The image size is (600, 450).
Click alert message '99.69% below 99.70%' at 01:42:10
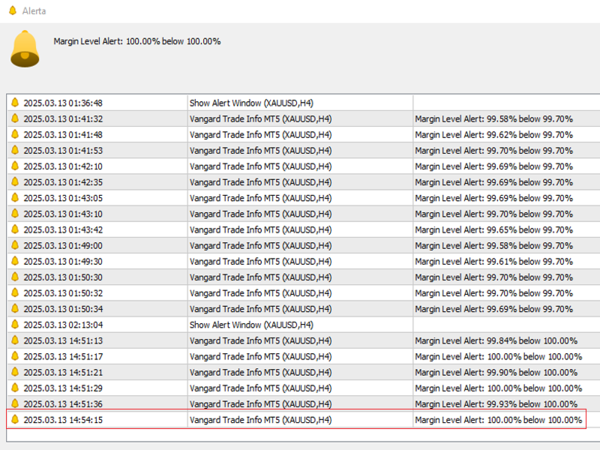coord(493,166)
